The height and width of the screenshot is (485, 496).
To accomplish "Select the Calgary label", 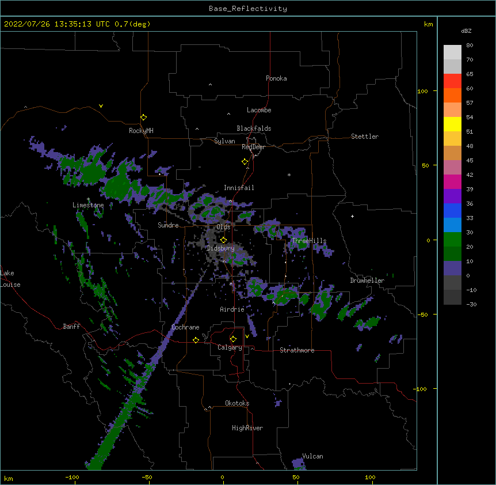I will point(230,347).
